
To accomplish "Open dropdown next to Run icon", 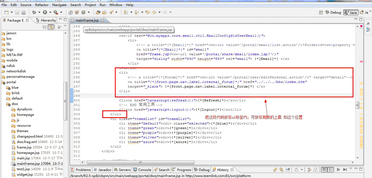I will 50,12.
